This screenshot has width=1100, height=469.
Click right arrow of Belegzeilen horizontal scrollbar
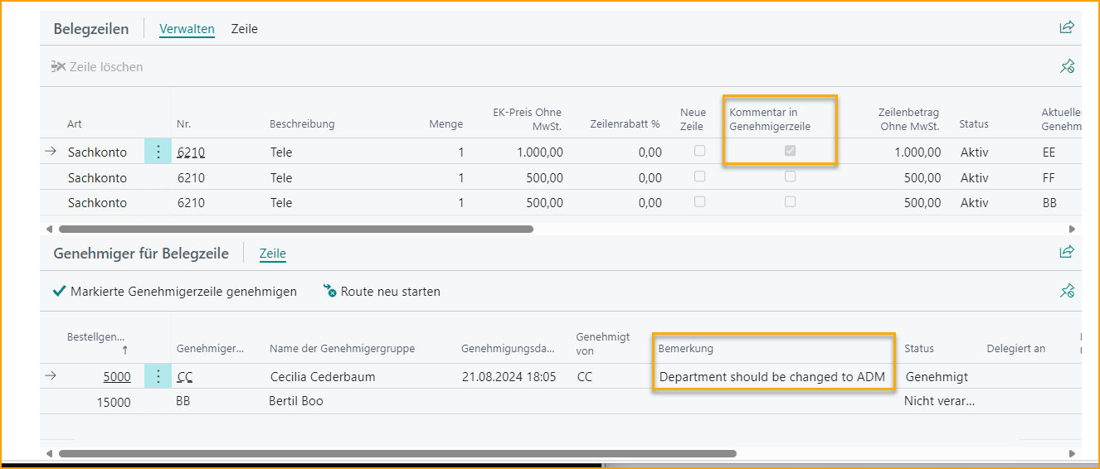(1072, 229)
